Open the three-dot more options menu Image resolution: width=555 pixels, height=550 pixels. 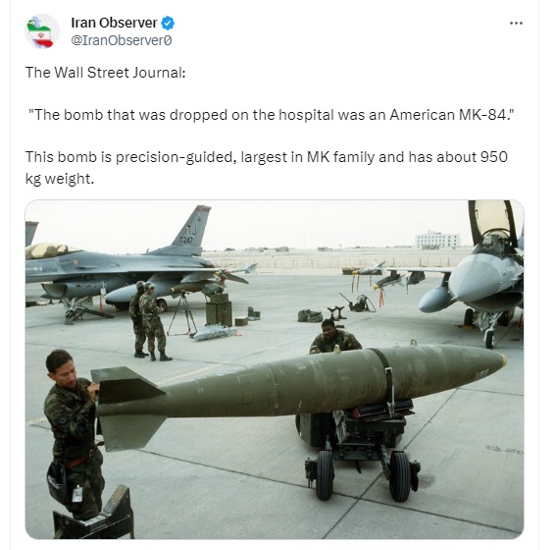click(x=516, y=23)
